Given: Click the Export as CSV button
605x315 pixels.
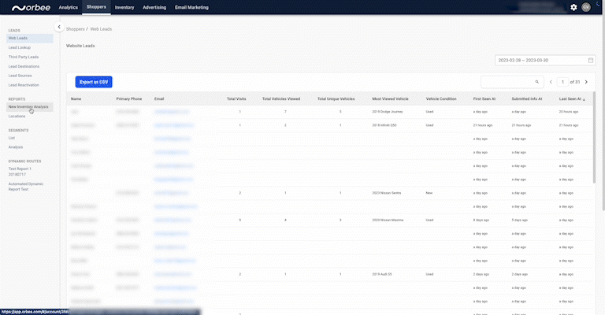Looking at the screenshot, I should click(94, 82).
